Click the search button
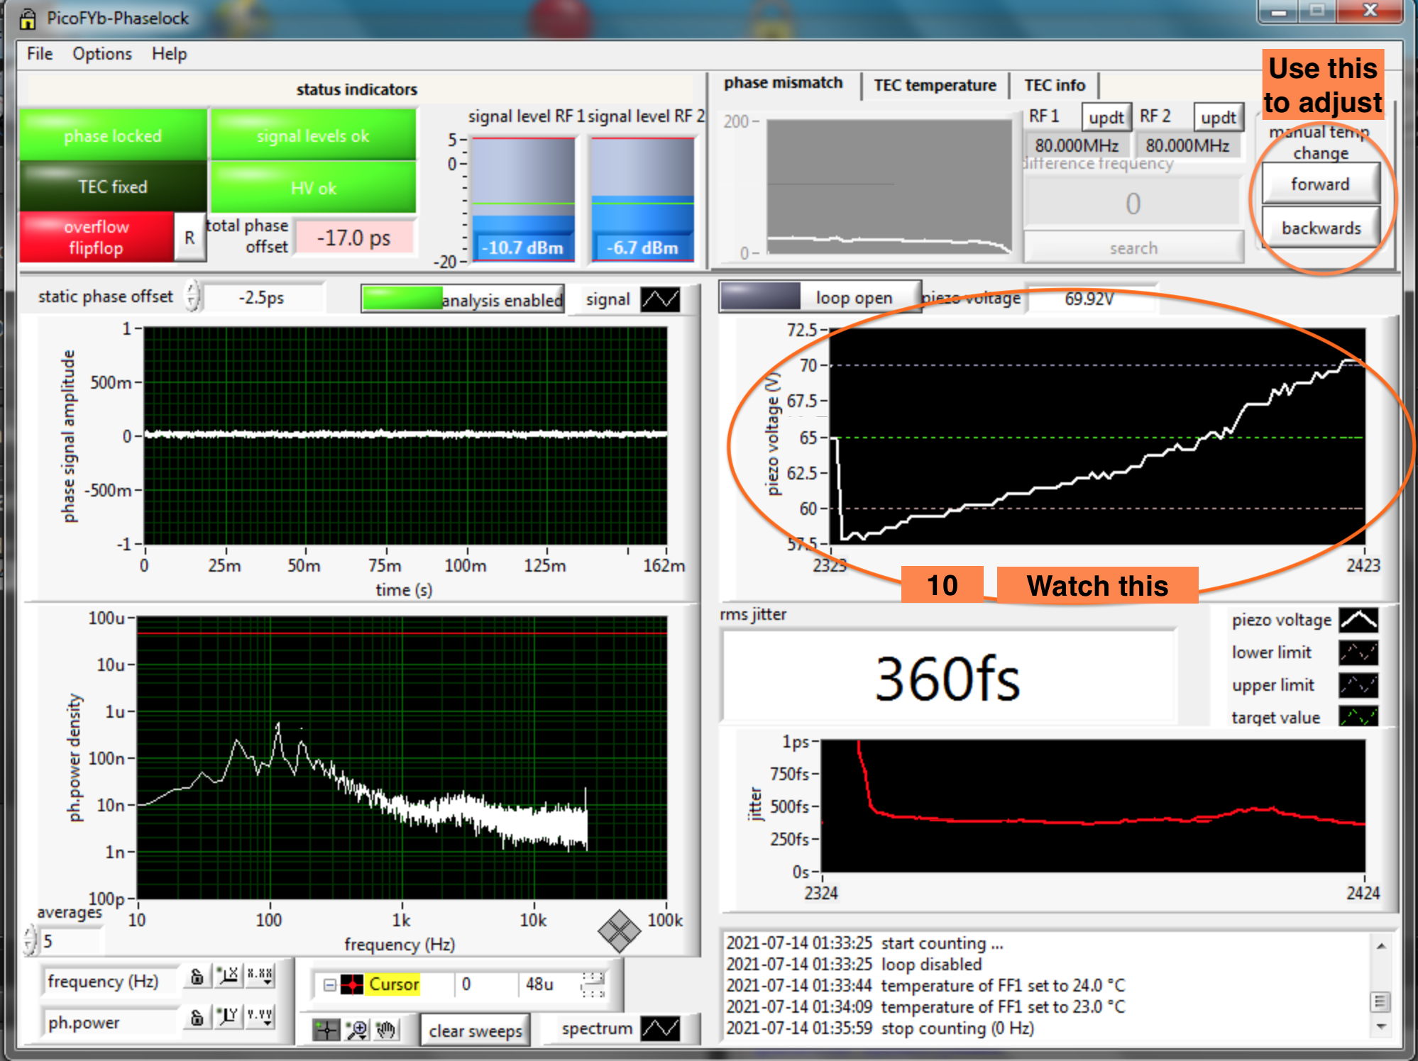This screenshot has height=1061, width=1418. coord(1133,248)
